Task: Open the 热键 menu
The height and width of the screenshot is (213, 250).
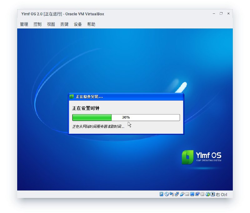Action: (64, 24)
